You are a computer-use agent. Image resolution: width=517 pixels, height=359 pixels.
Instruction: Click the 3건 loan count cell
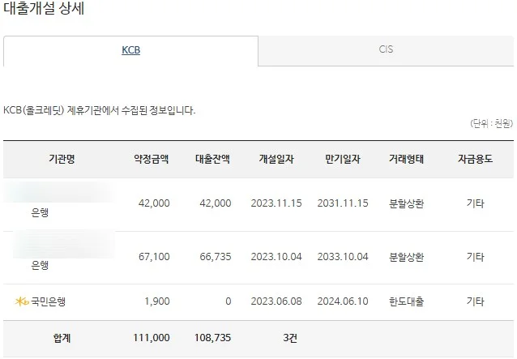point(289,339)
